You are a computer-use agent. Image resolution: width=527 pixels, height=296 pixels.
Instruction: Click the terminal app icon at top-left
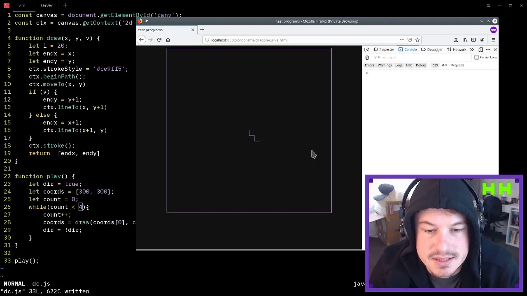tap(6, 5)
